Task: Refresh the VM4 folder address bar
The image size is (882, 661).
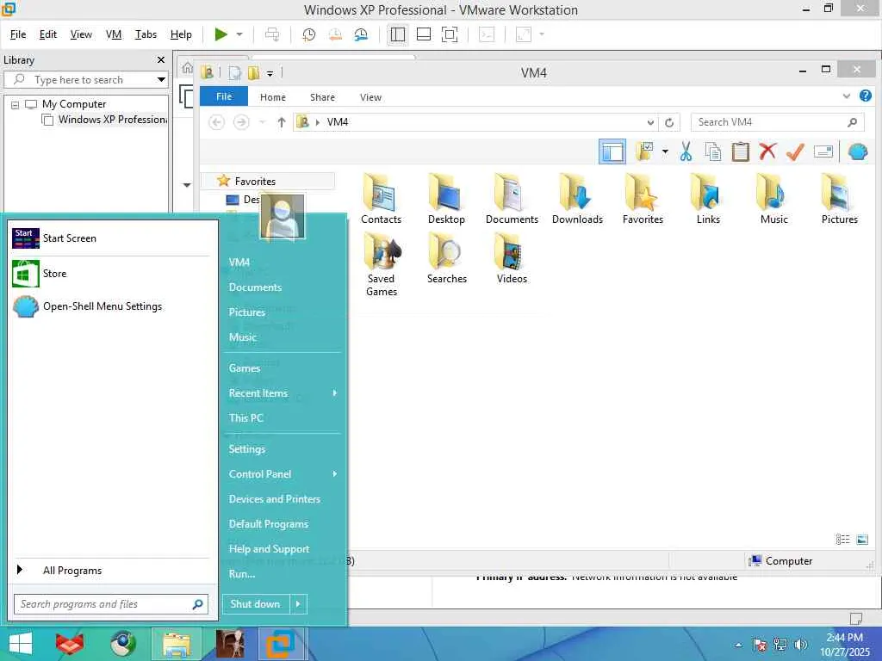Action: [668, 122]
